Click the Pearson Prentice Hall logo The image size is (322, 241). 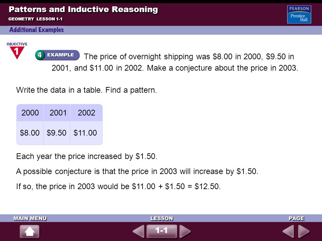click(x=299, y=14)
